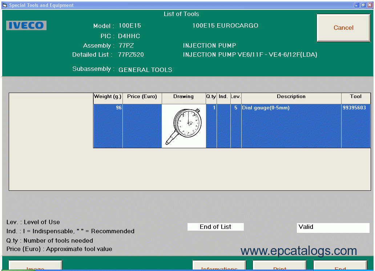Minimize the Special Tools and Equipment window
Viewport: 375px width, 271px height.
pyautogui.click(x=356, y=5)
